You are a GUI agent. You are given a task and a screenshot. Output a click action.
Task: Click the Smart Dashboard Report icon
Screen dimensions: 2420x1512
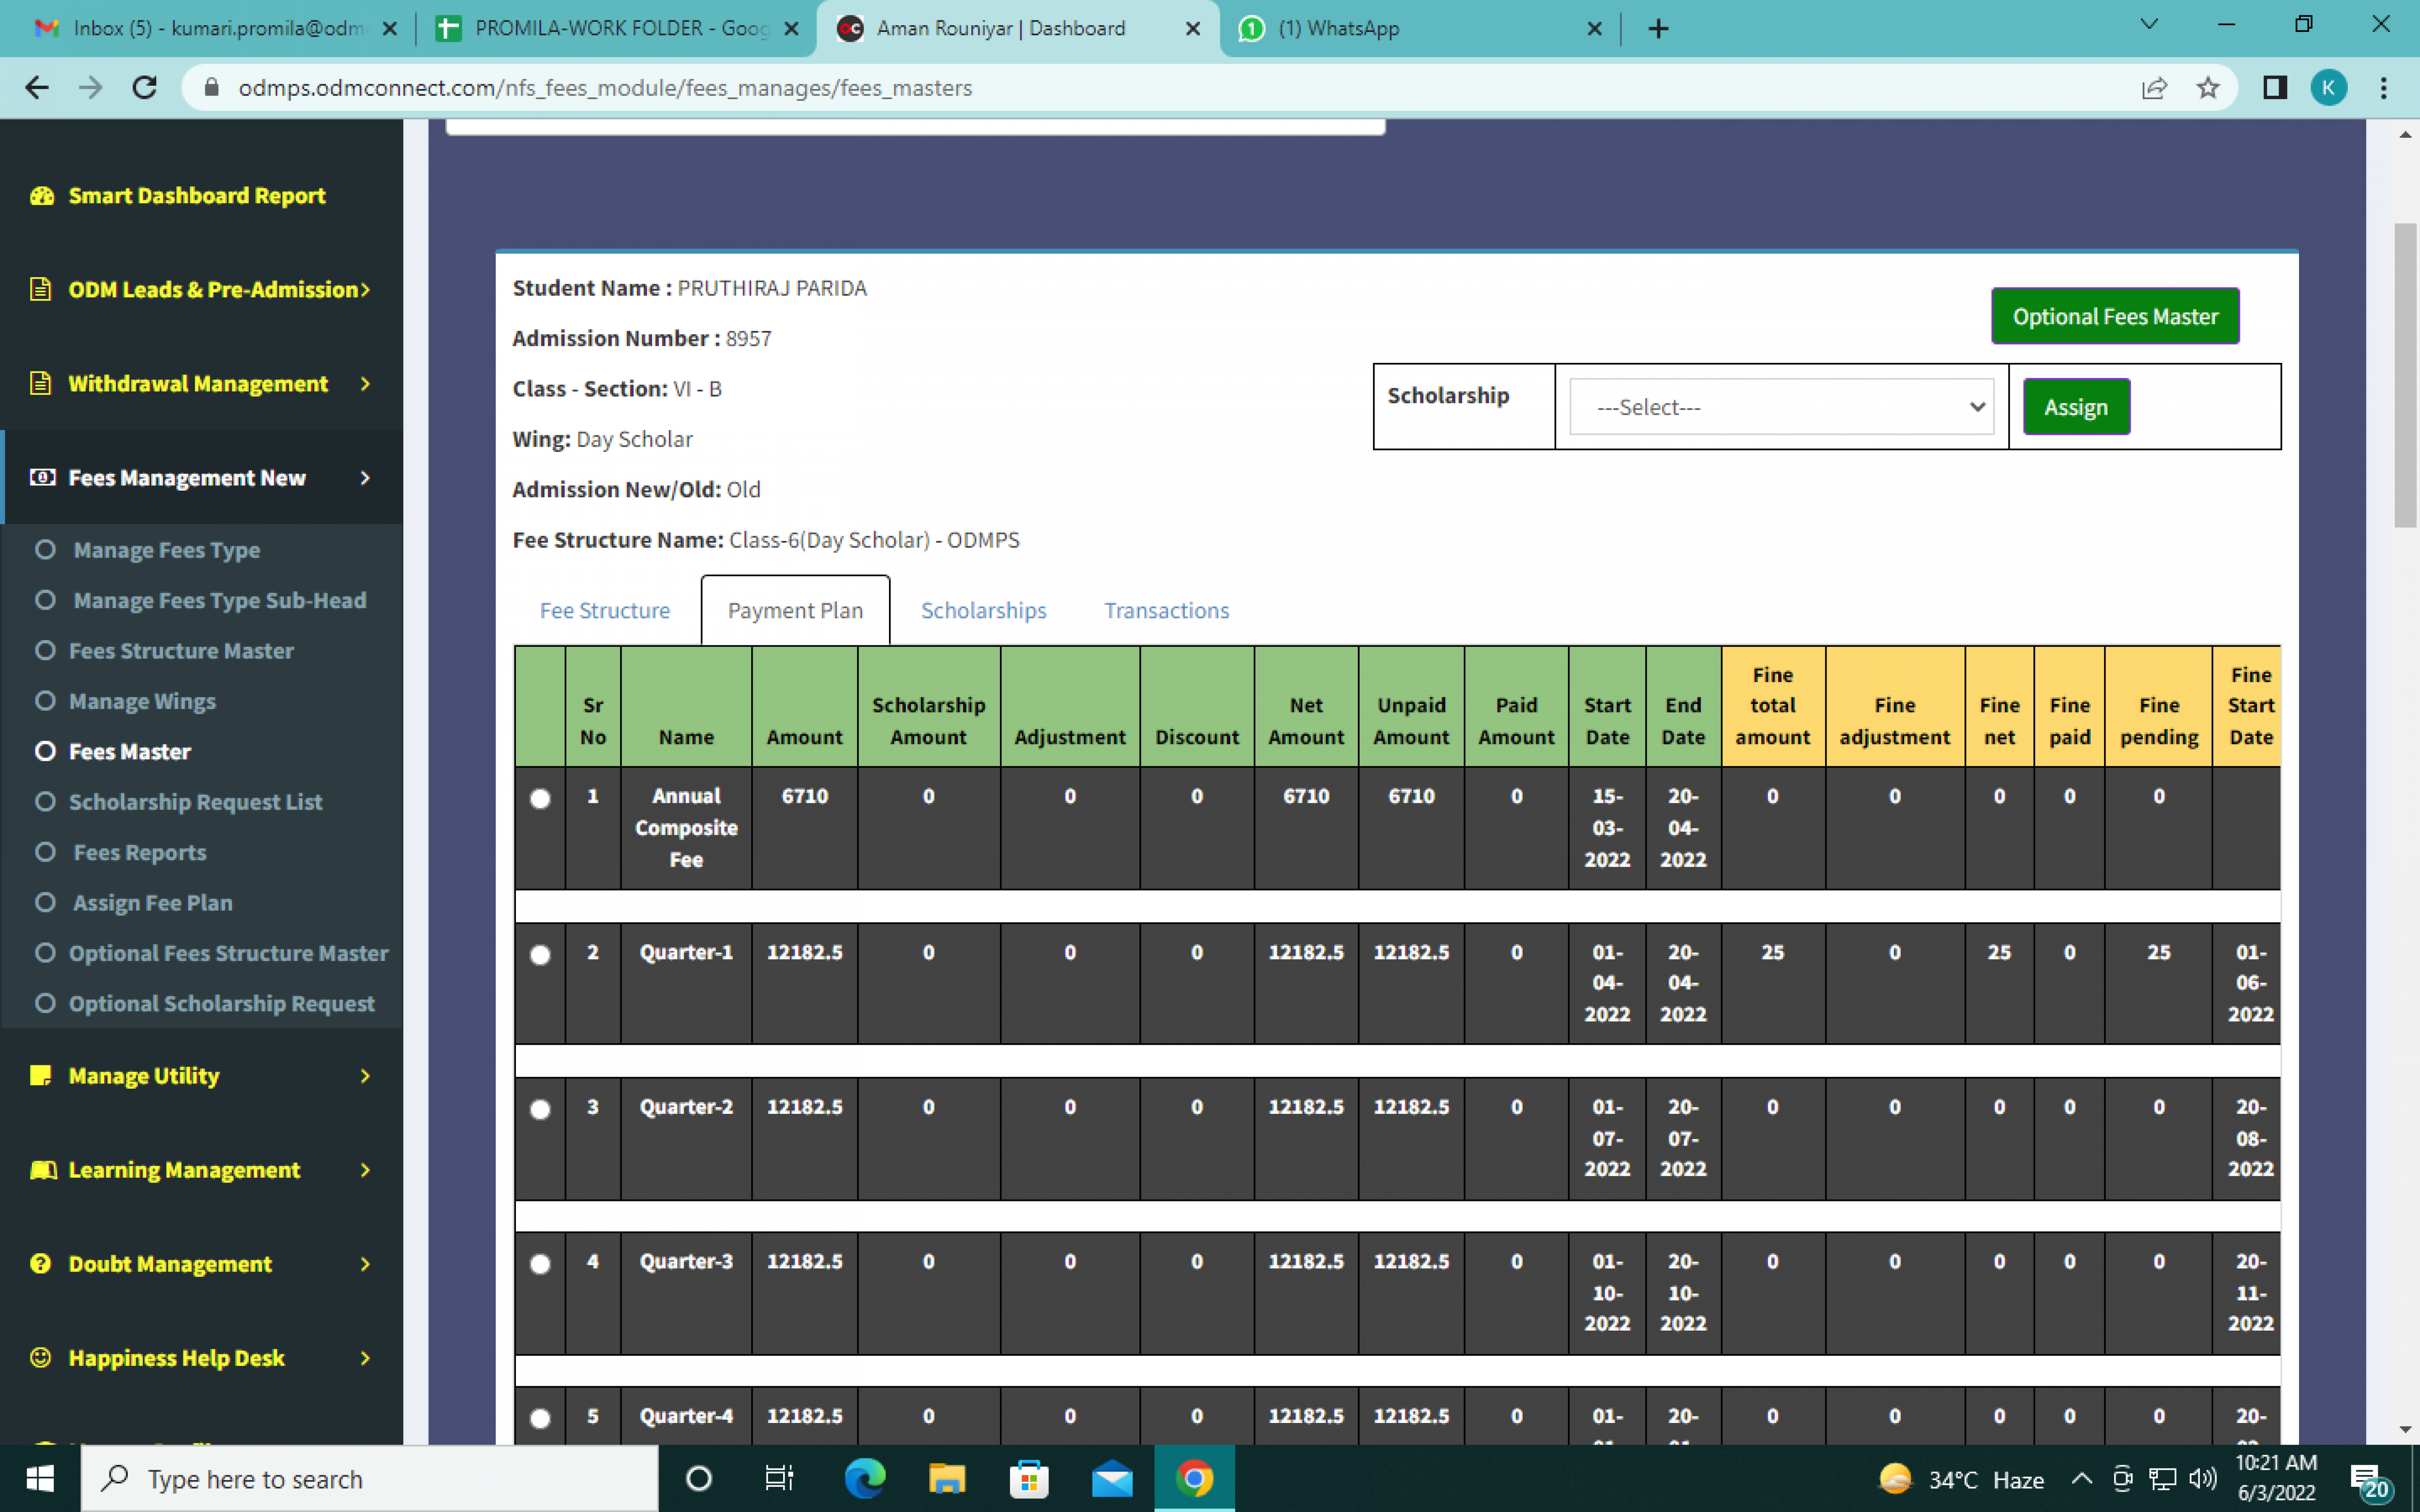click(41, 196)
